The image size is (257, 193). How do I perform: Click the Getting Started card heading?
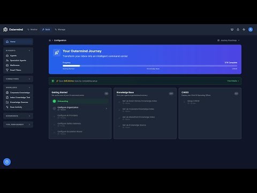coord(59,92)
